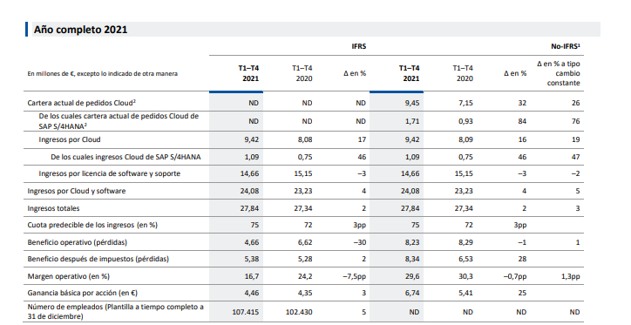Select the 'Δ en % a tipo cambio constante' header

pos(559,73)
